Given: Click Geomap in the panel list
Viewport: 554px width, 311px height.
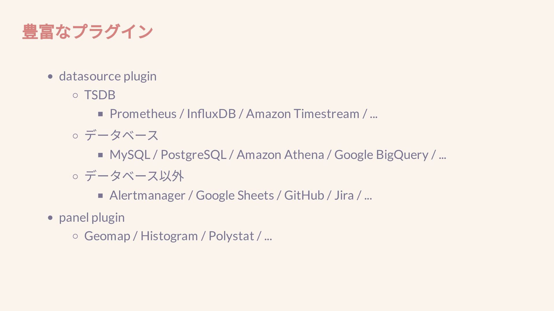Looking at the screenshot, I should pos(107,236).
